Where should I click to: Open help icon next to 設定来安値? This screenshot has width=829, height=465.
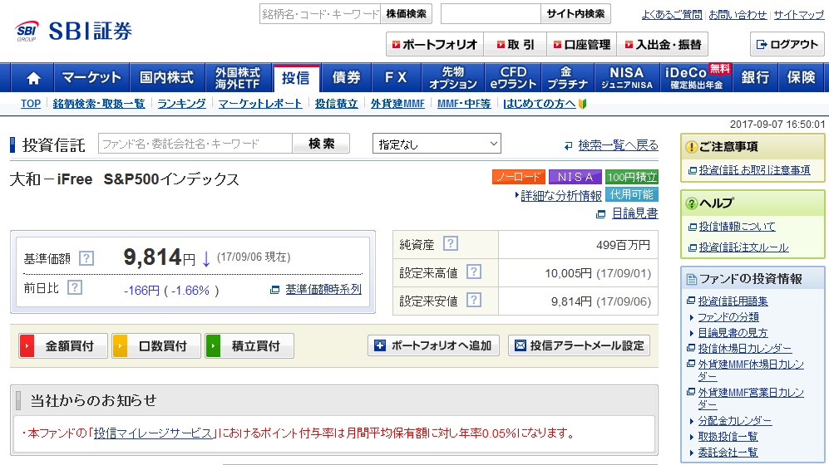(474, 301)
